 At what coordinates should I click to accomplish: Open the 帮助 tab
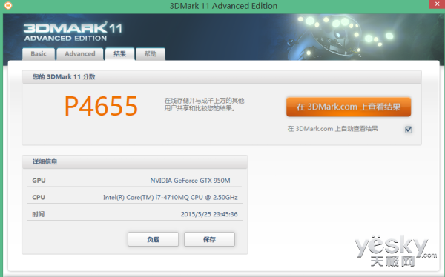coord(151,54)
